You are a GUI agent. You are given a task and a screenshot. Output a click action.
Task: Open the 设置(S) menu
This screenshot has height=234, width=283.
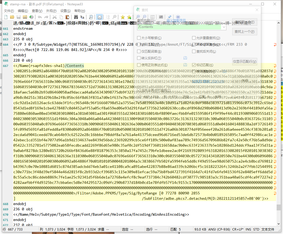tap(65, 11)
